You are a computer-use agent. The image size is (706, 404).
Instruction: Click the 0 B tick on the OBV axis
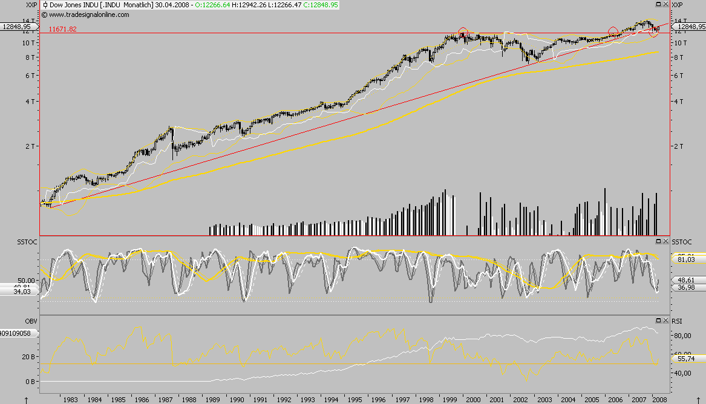pos(31,382)
